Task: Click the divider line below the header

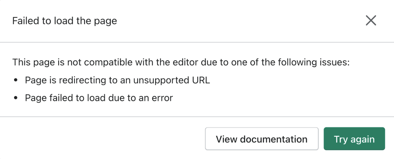Action: click(197, 42)
